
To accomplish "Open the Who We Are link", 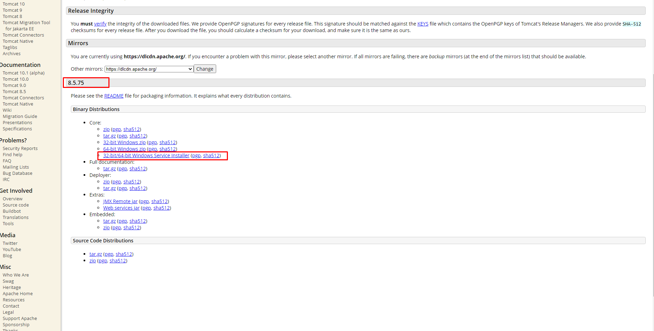I will 16,275.
